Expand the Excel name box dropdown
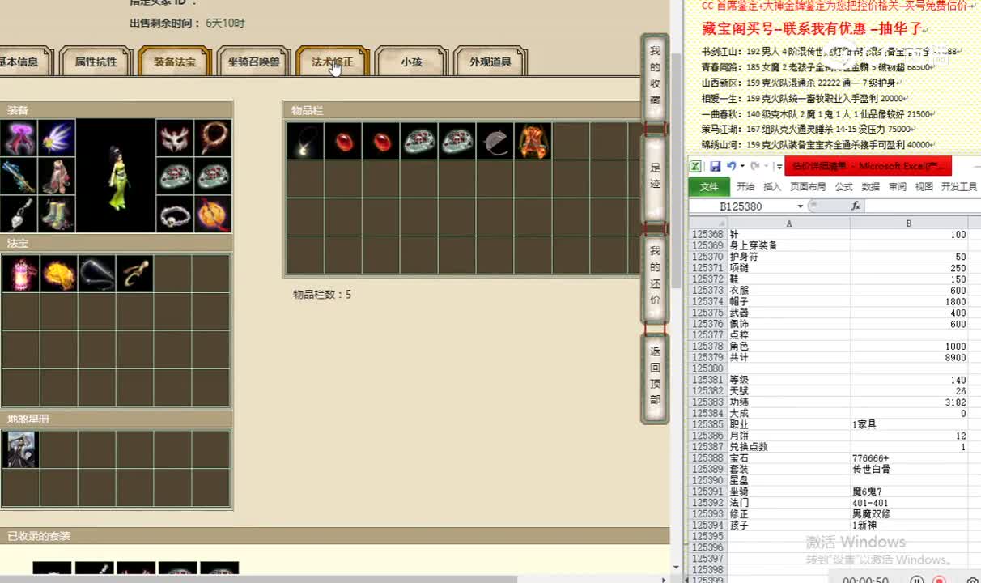 tap(801, 206)
